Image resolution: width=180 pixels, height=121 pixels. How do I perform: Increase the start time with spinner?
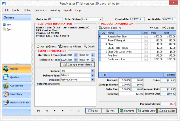tap(93, 54)
